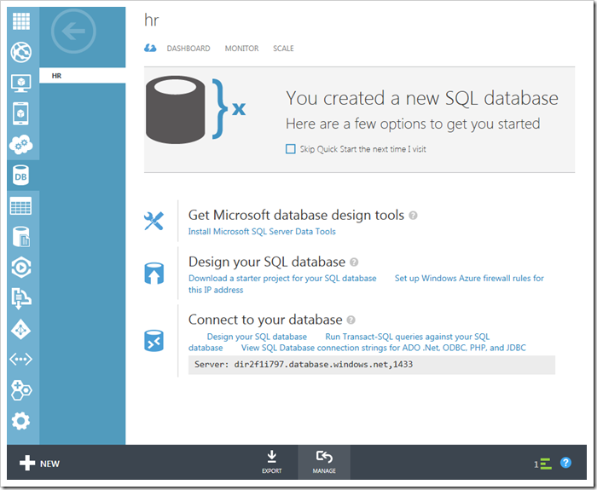The image size is (597, 490).
Task: Open the diamond-shaped Active Directory icon
Action: point(21,330)
